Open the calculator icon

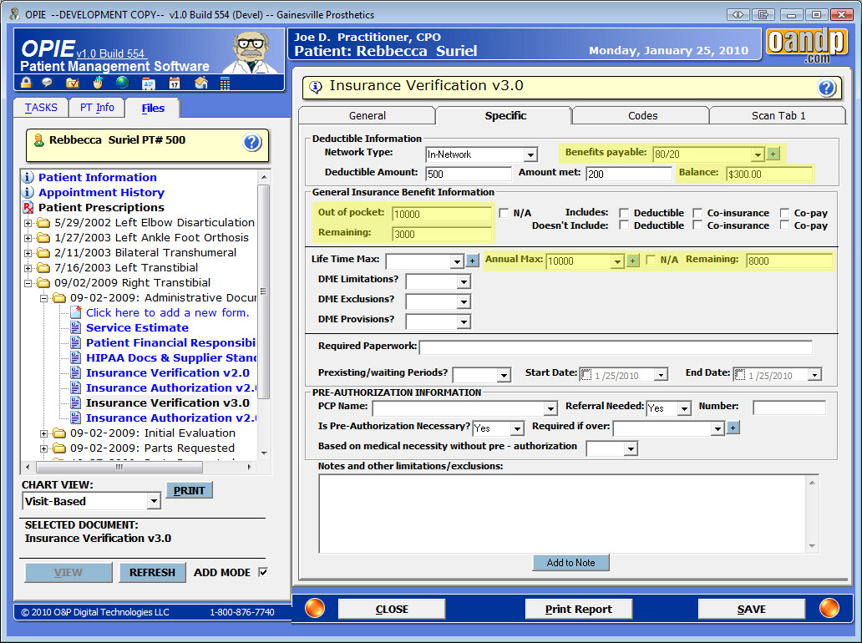click(x=226, y=84)
